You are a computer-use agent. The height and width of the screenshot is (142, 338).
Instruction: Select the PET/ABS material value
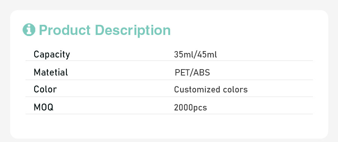click(x=192, y=73)
